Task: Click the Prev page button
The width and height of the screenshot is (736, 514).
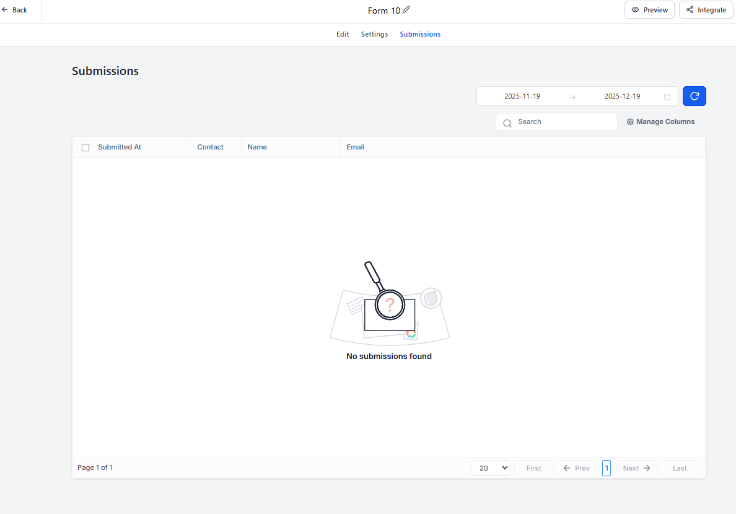Action: [x=576, y=468]
